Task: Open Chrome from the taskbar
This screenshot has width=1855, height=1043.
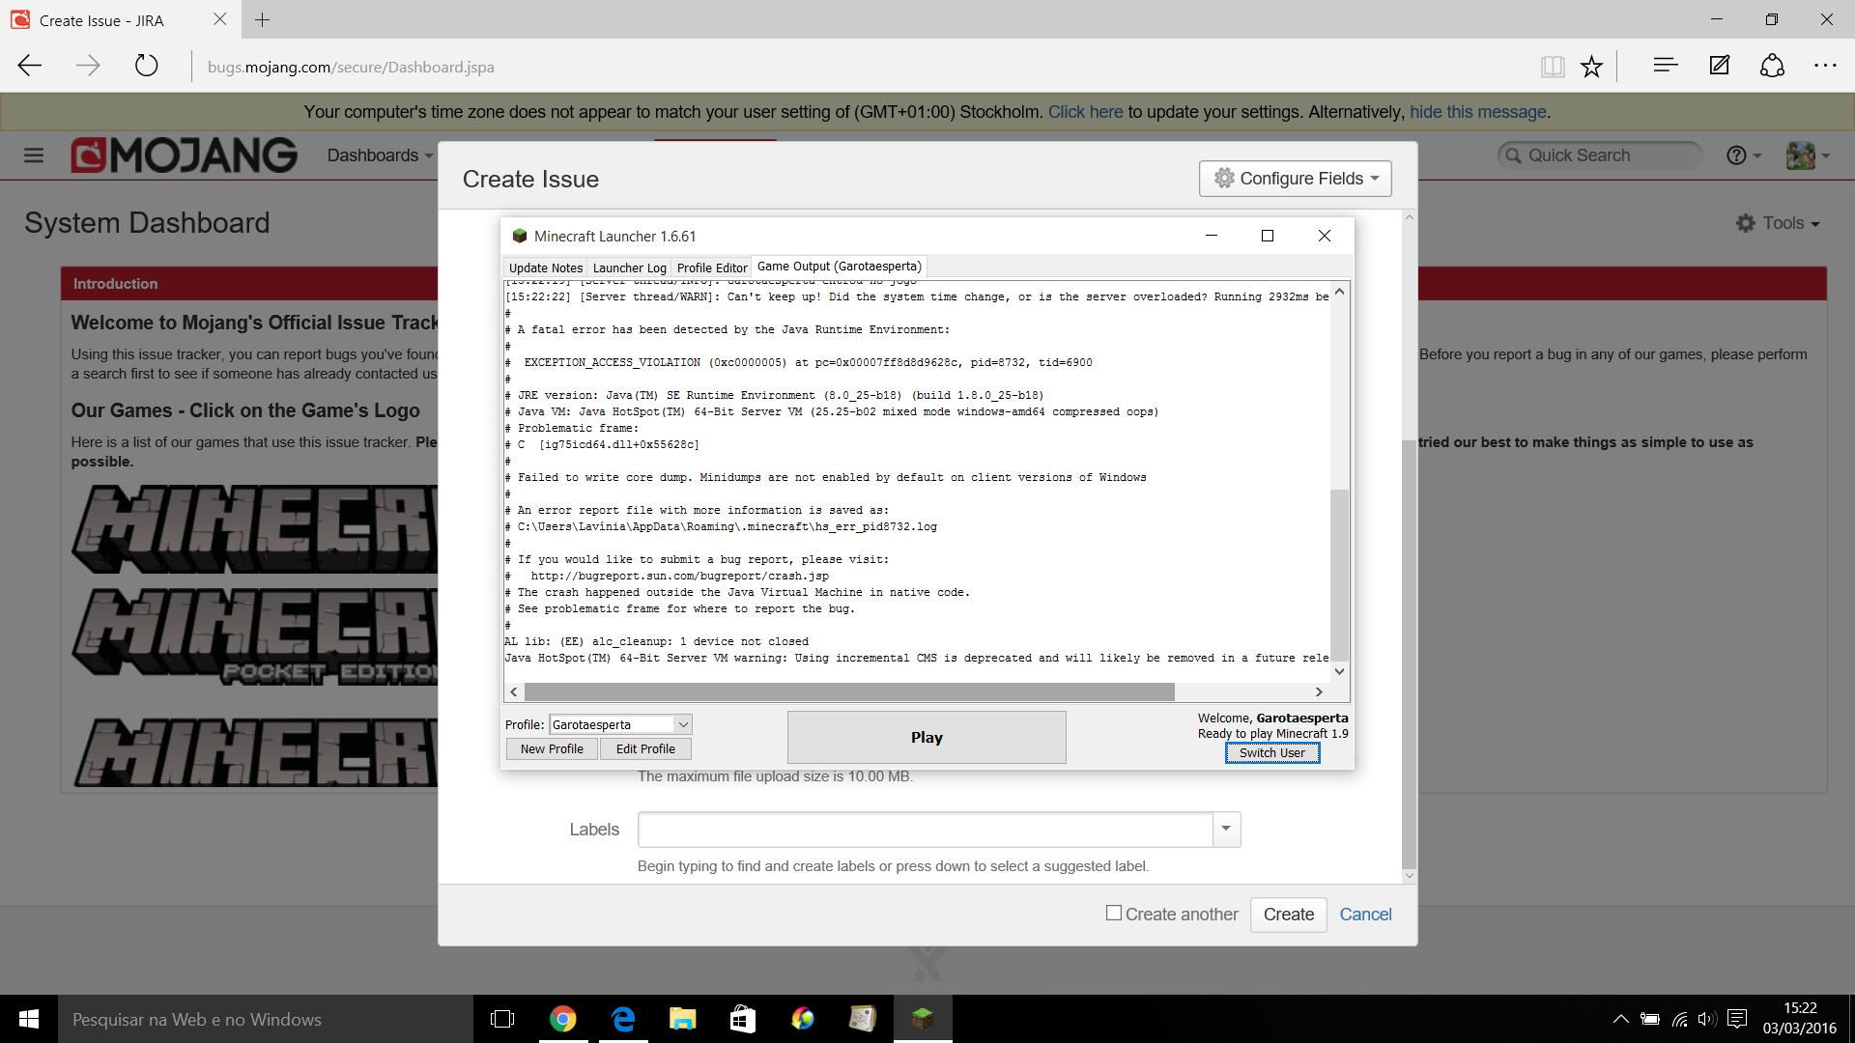Action: coord(562,1019)
